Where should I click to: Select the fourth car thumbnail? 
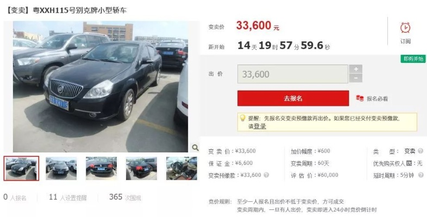tap(141, 168)
